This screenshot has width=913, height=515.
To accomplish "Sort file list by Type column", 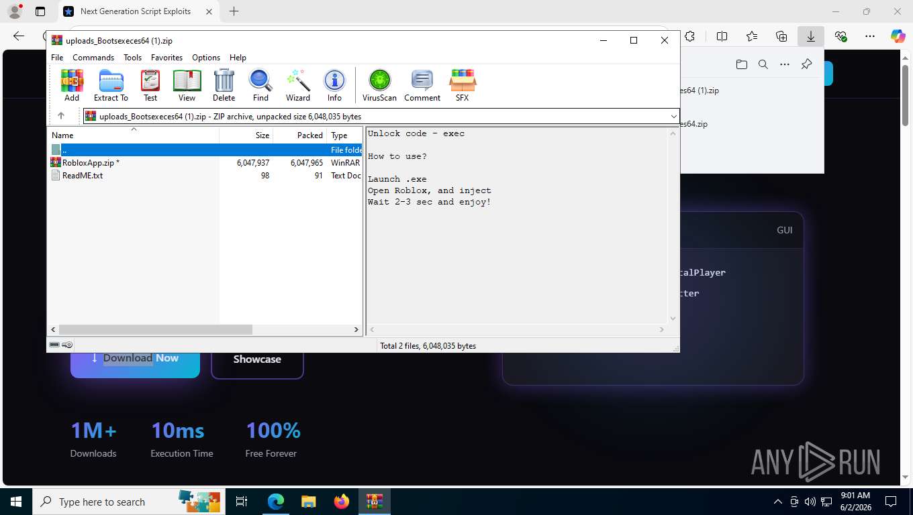I will [x=344, y=135].
